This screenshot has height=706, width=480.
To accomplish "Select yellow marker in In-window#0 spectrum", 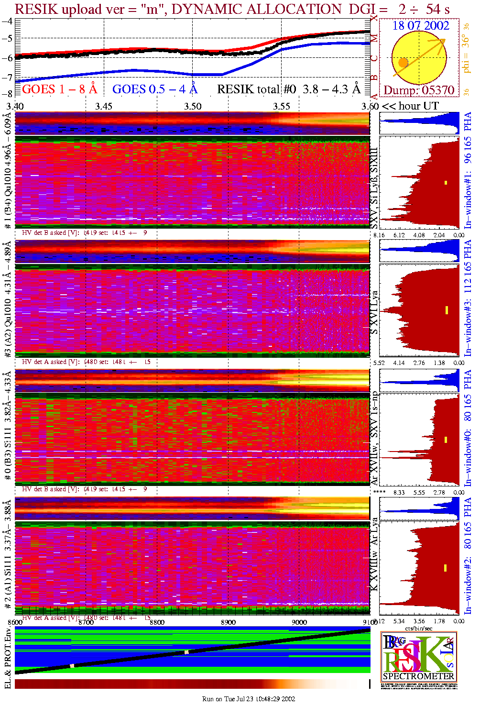I will [446, 440].
